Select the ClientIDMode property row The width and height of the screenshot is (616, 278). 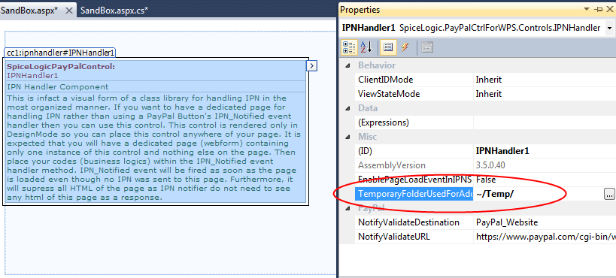[414, 80]
